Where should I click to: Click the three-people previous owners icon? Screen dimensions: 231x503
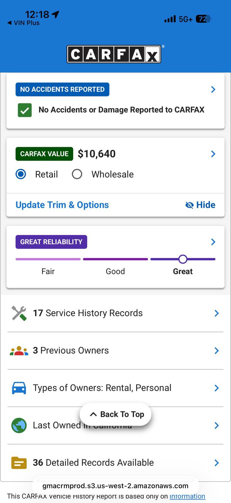tap(19, 351)
